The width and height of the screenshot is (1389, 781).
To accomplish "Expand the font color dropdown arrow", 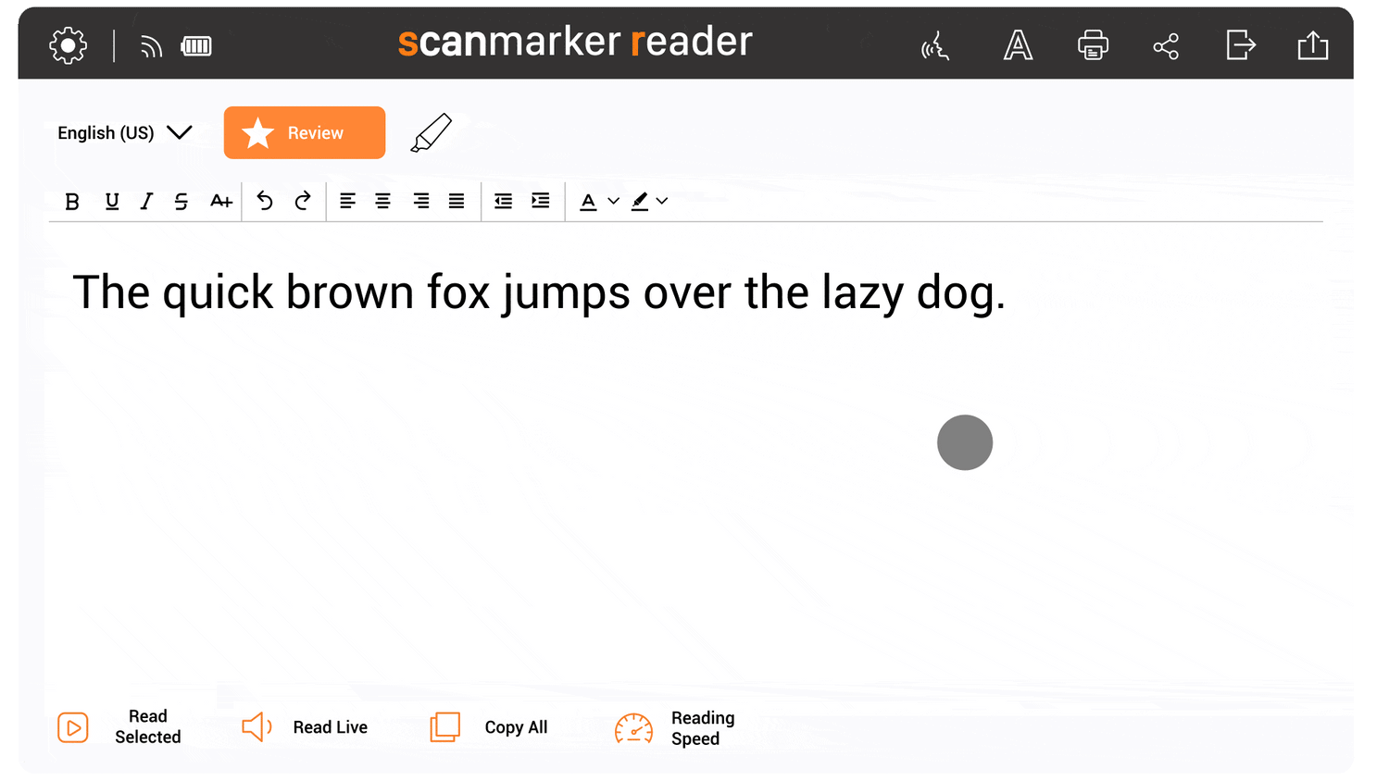I will (x=613, y=201).
